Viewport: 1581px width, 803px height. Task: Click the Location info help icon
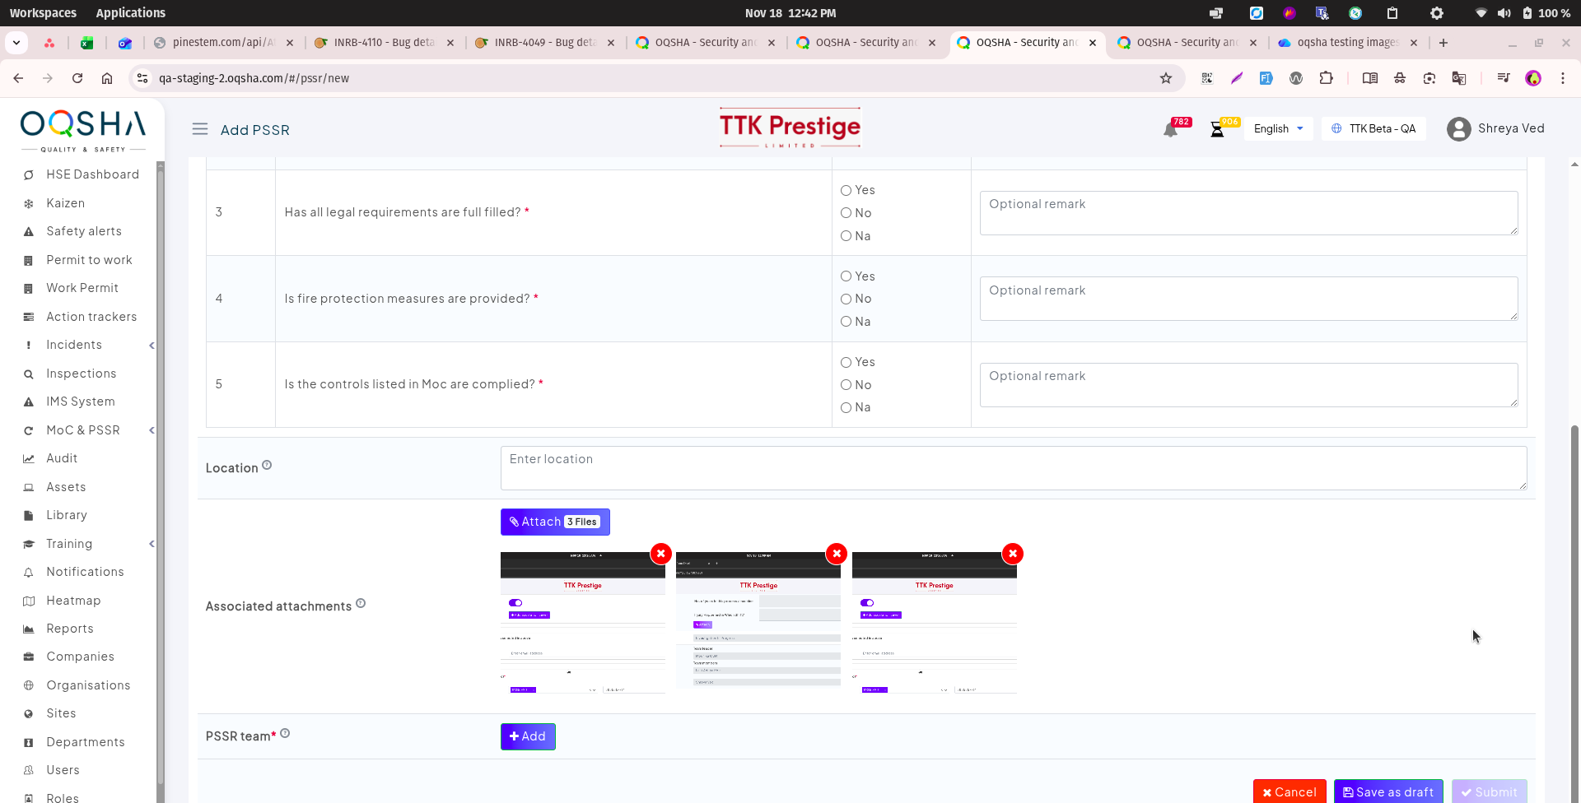[x=267, y=466]
